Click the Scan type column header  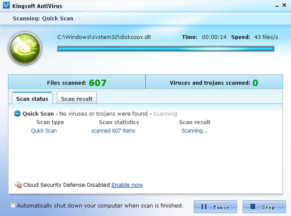50,122
